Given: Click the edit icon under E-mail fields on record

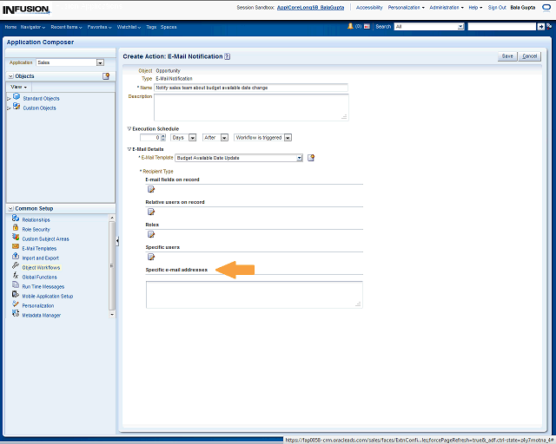Looking at the screenshot, I should [x=150, y=190].
